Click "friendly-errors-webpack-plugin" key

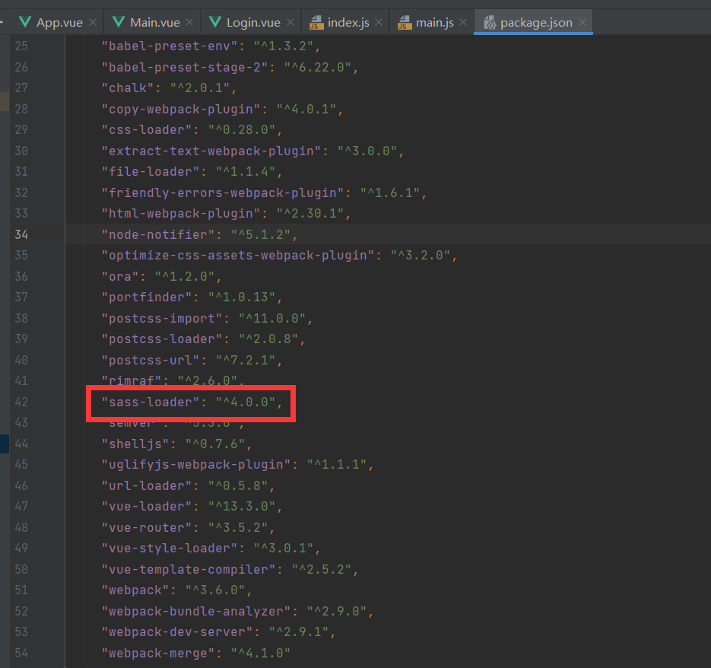click(x=223, y=192)
